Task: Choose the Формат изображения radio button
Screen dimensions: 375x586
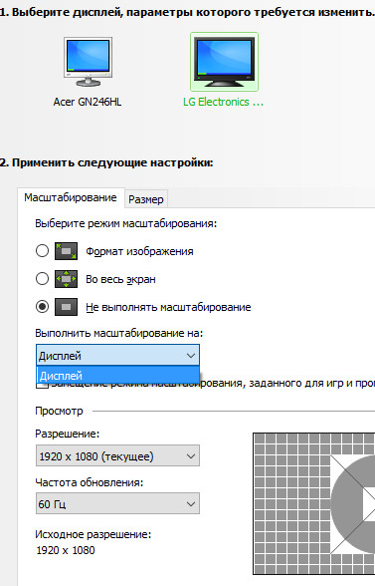Action: pyautogui.click(x=42, y=251)
